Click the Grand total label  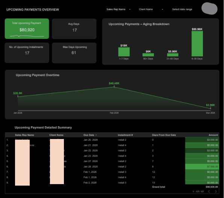point(159,187)
